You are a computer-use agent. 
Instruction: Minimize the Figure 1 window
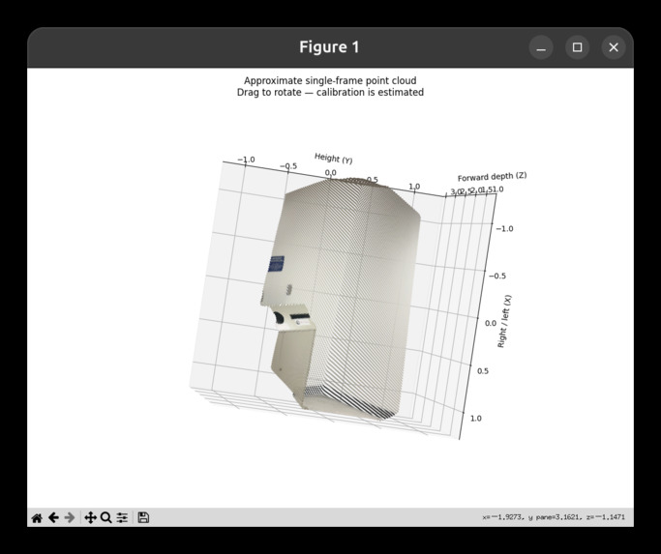pos(541,47)
